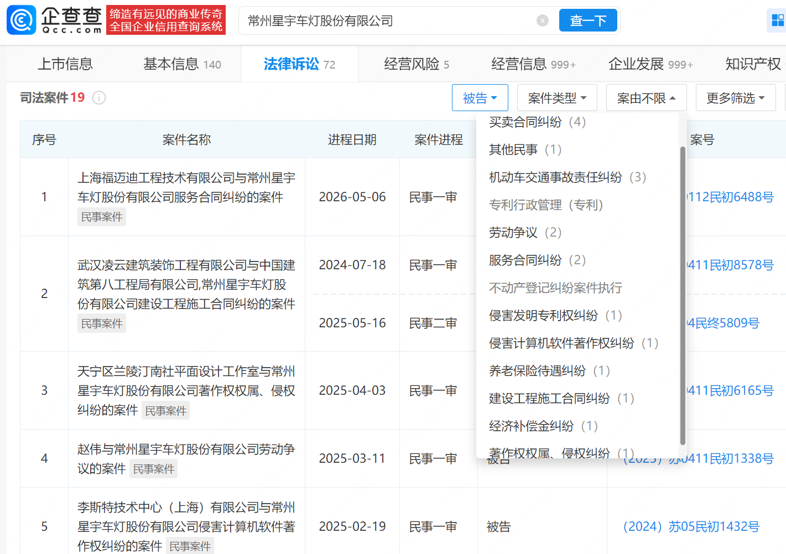Focus the company name search field
Image resolution: width=786 pixels, height=554 pixels.
coord(387,20)
